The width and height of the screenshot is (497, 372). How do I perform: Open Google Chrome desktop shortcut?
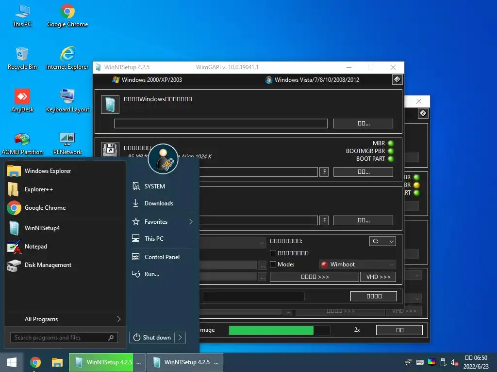pos(67,16)
